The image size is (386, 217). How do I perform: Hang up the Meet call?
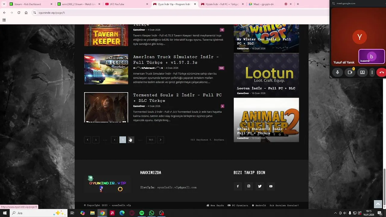(x=382, y=72)
